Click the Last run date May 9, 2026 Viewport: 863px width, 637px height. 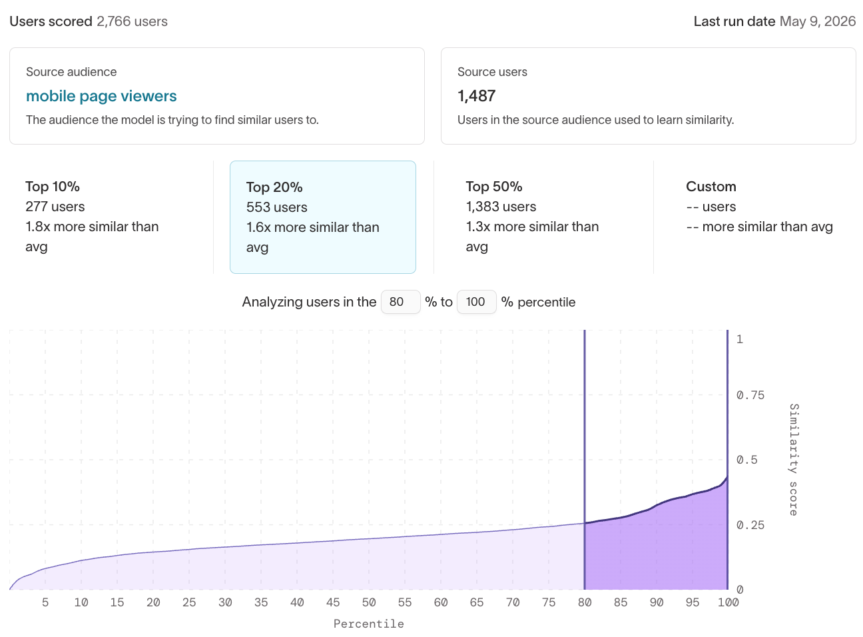click(774, 21)
